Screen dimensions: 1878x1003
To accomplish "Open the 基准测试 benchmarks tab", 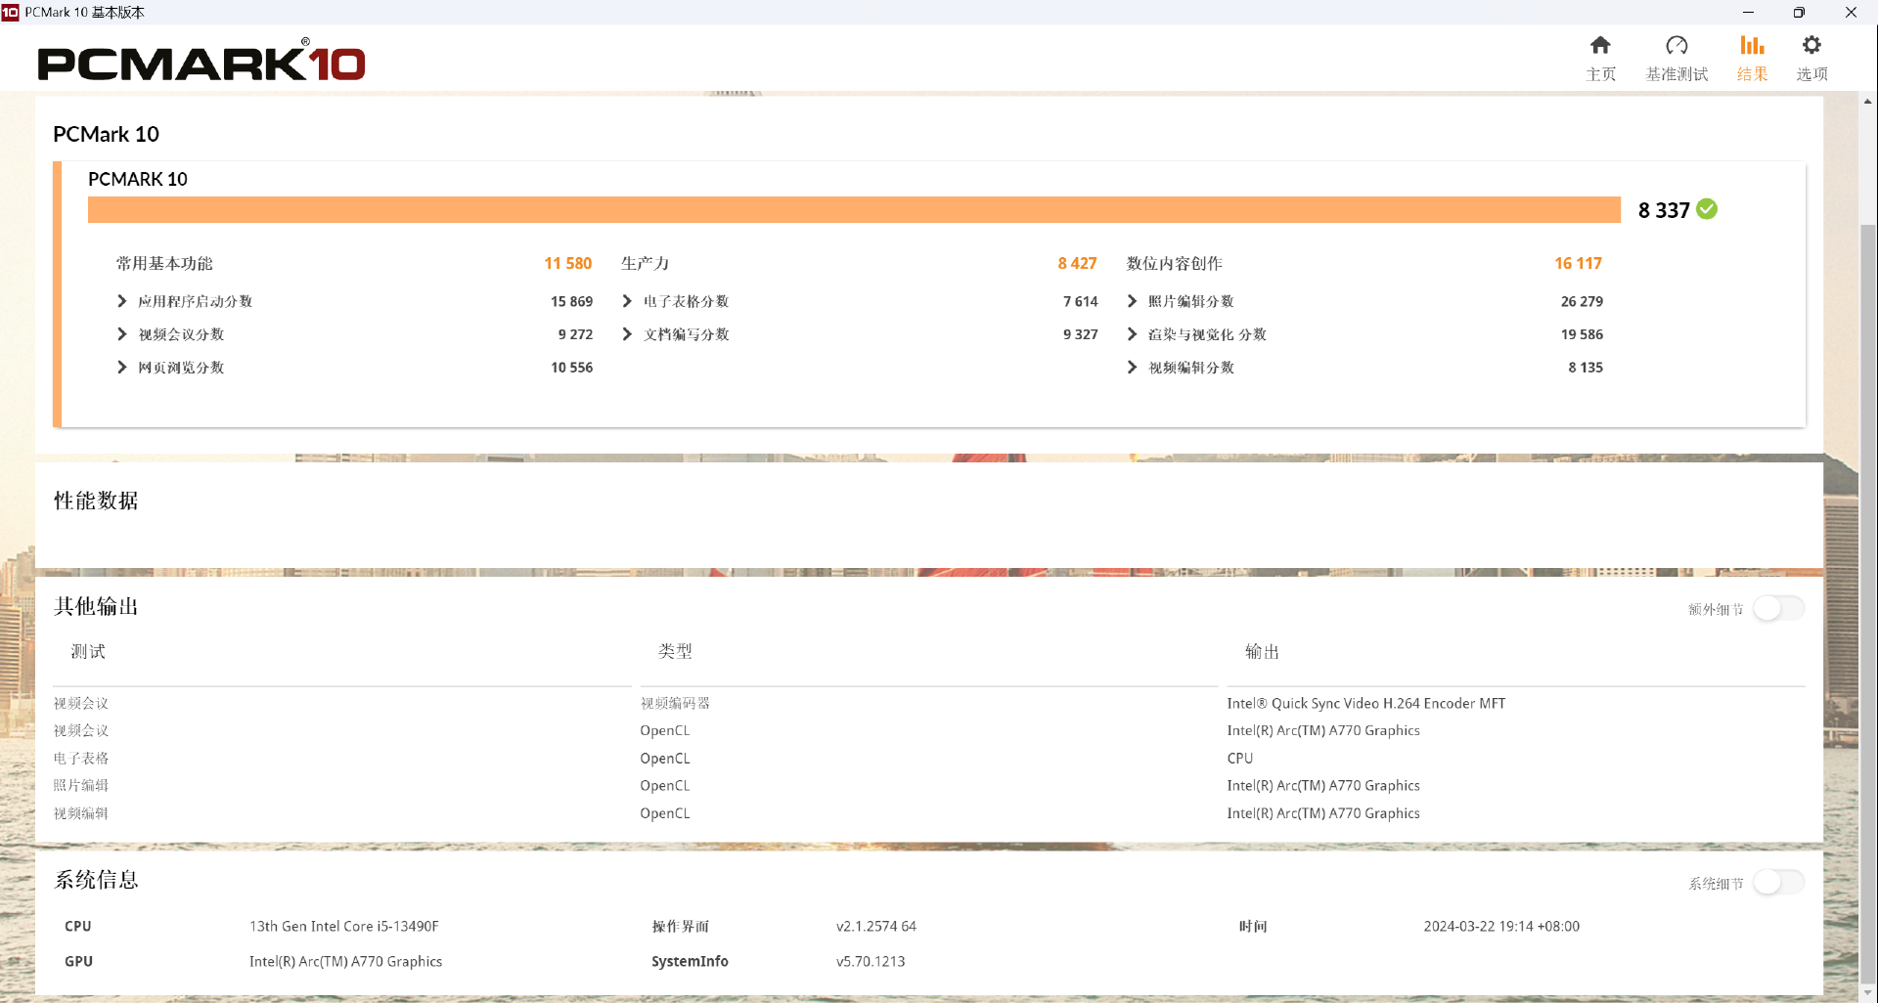I will [1677, 59].
